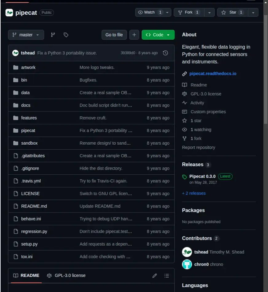Viewport: 268px width, 292px height.
Task: Open the .gitignore file
Action: tap(30, 168)
